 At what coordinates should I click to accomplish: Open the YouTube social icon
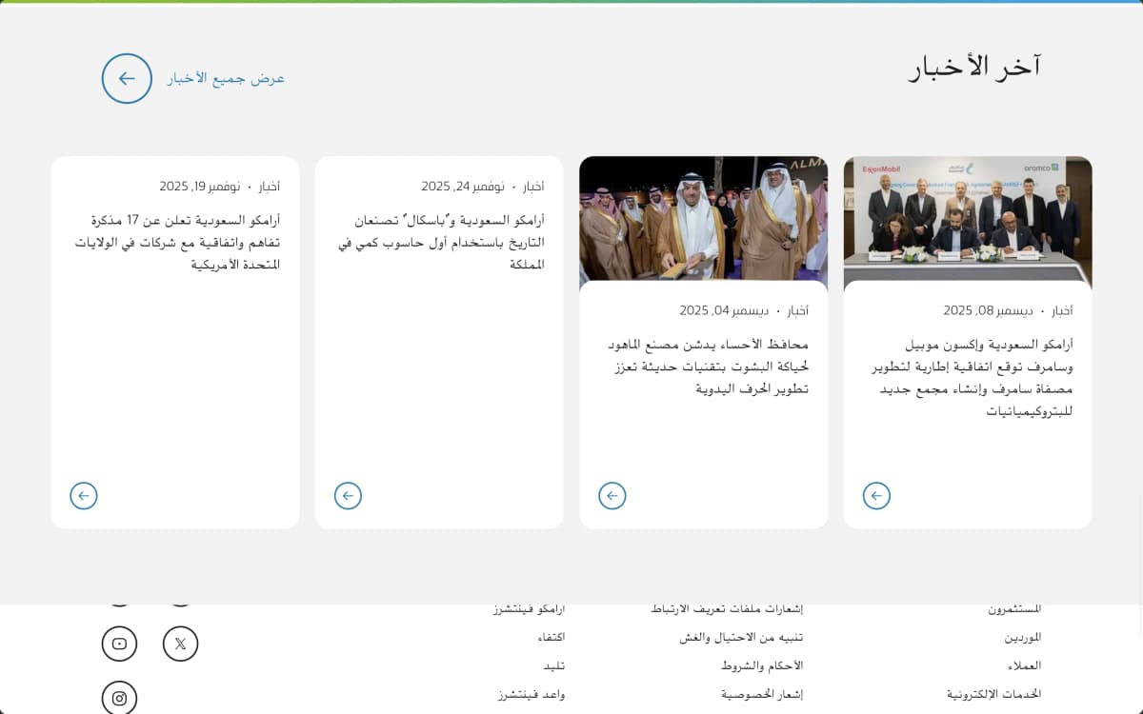pyautogui.click(x=120, y=644)
